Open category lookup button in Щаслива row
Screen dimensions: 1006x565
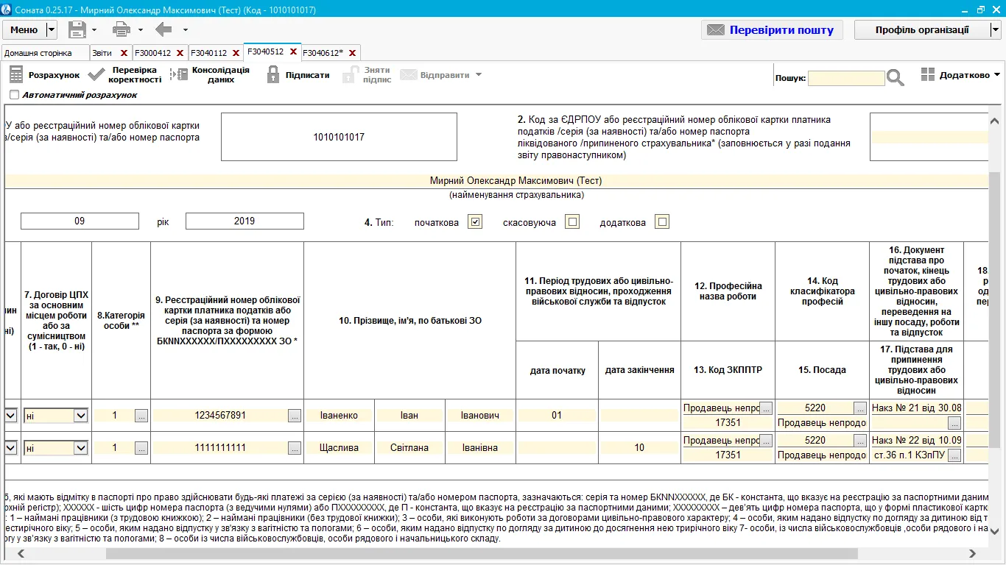pyautogui.click(x=141, y=448)
